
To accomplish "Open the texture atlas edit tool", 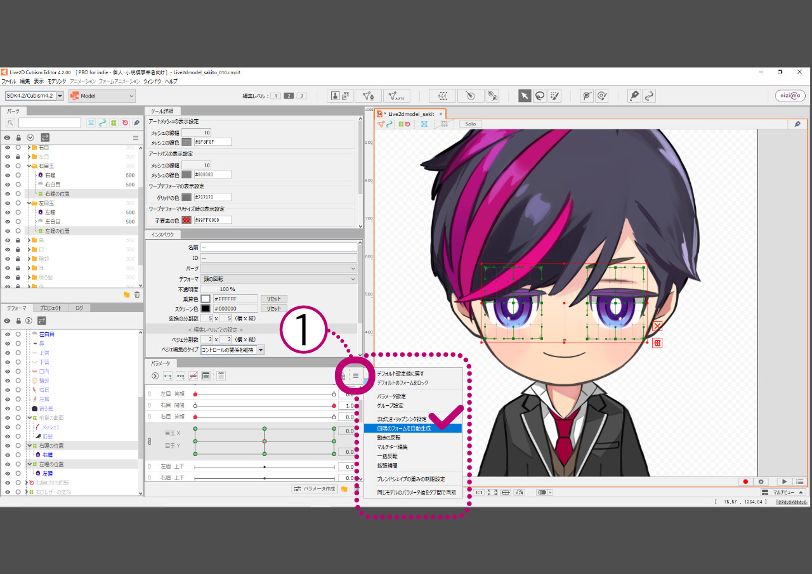I will [x=340, y=96].
